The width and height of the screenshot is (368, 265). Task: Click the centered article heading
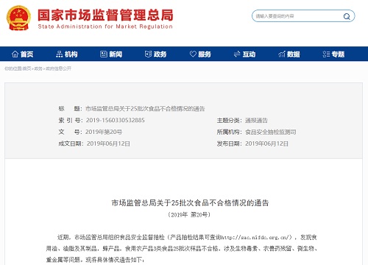coord(190,203)
